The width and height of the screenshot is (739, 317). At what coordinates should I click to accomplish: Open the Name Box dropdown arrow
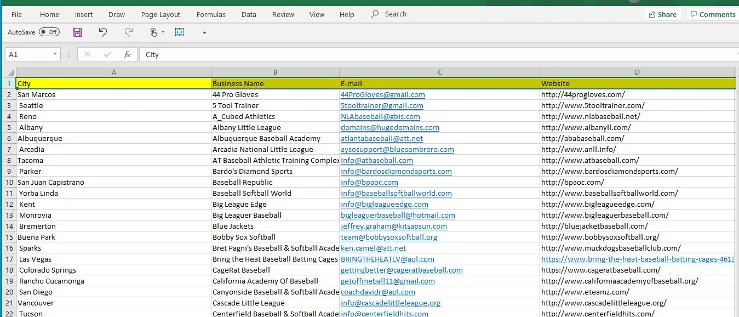[55, 54]
